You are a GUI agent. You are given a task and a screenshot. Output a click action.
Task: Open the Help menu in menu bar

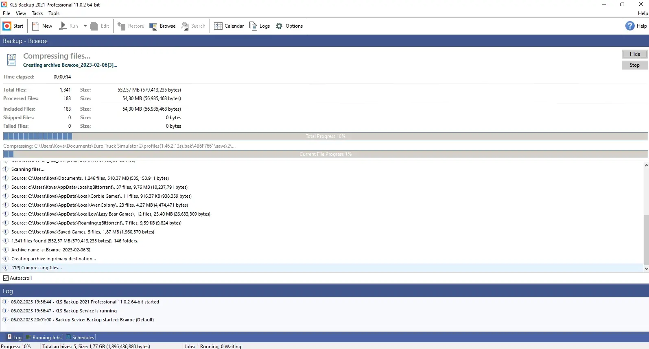pyautogui.click(x=643, y=13)
